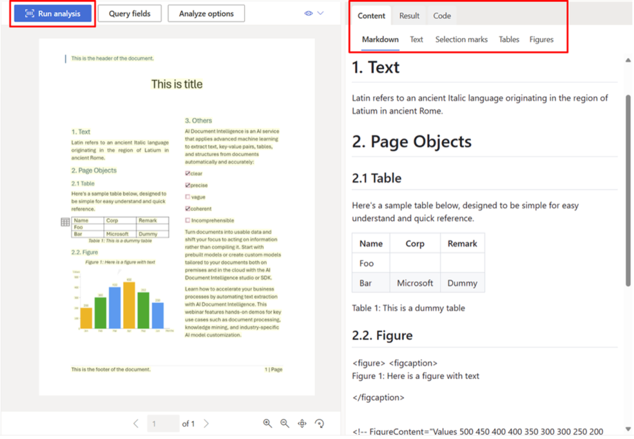The width and height of the screenshot is (634, 439).
Task: Click the 'Microsoft' cell in the results table
Action: point(415,283)
